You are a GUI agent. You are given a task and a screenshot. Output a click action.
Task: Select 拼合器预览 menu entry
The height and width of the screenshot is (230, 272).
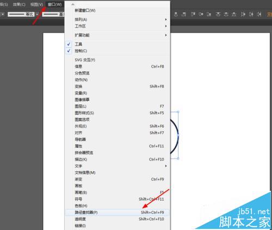(118, 153)
